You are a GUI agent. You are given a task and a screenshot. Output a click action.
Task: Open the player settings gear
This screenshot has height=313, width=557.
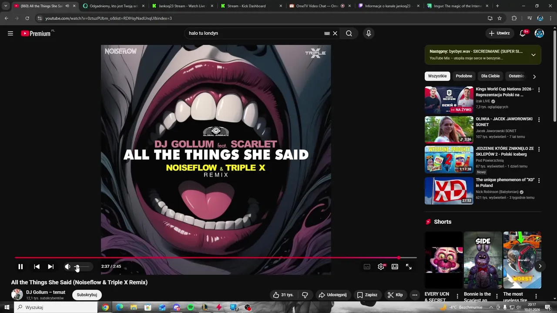(x=381, y=266)
